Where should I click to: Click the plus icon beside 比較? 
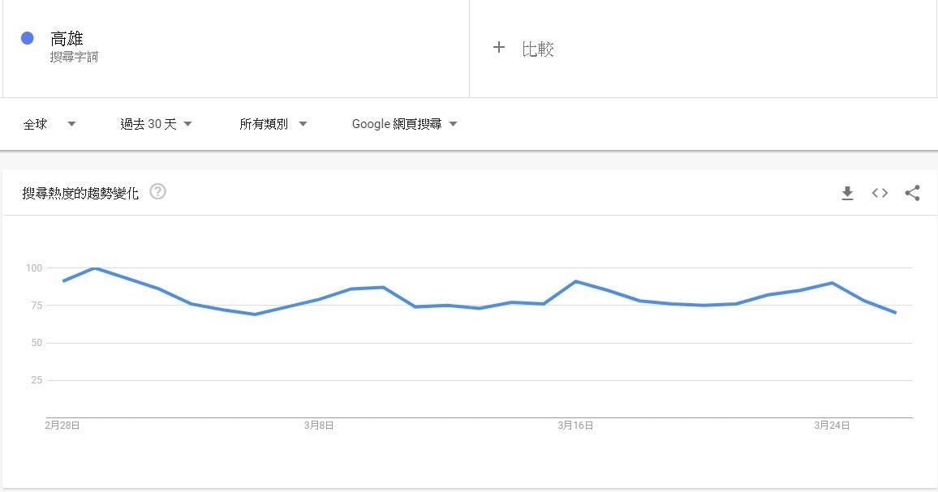(x=499, y=47)
